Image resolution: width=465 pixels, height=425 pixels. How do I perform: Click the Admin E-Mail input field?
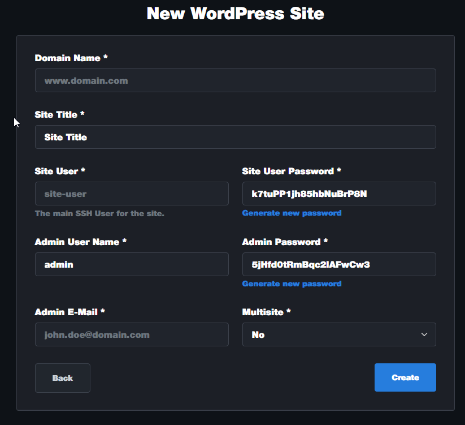coord(132,334)
